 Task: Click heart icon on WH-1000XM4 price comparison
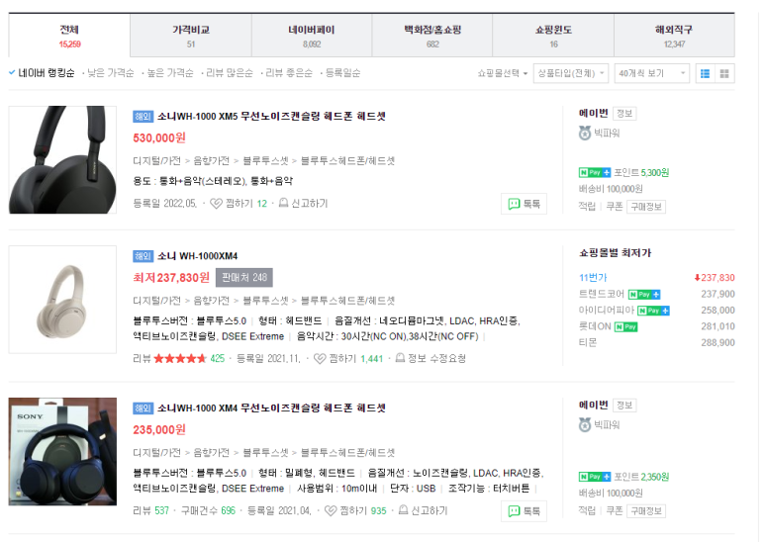[320, 359]
